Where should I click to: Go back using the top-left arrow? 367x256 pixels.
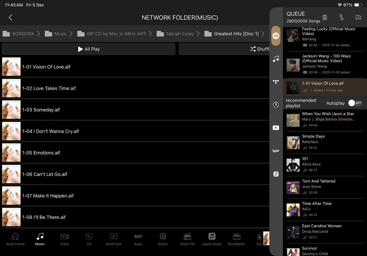tap(11, 18)
